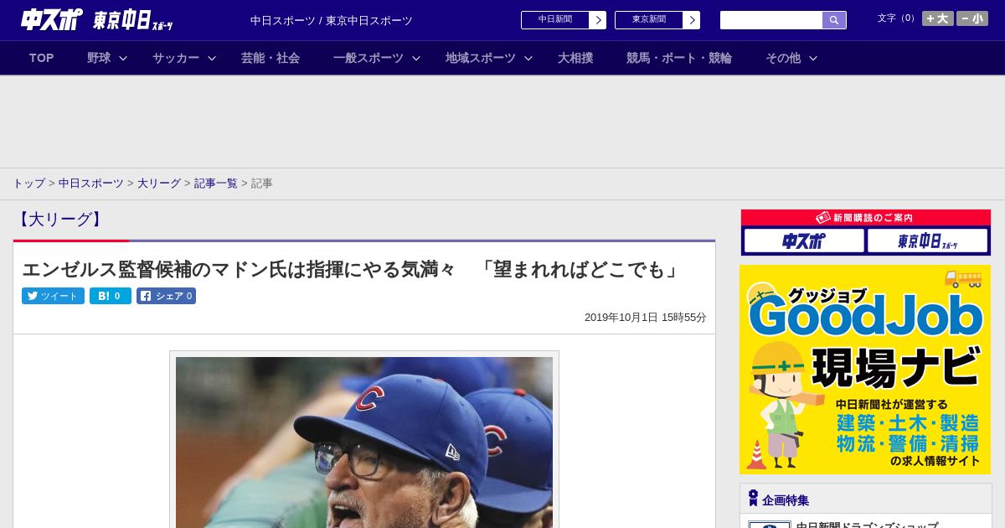1005x528 pixels.
Task: Select 芸能・社会 in navigation bar
Action: tap(271, 58)
